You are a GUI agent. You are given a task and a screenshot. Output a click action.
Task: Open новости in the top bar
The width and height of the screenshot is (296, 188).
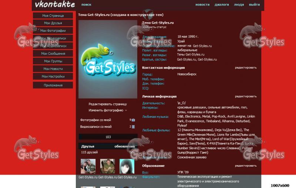click(x=202, y=5)
